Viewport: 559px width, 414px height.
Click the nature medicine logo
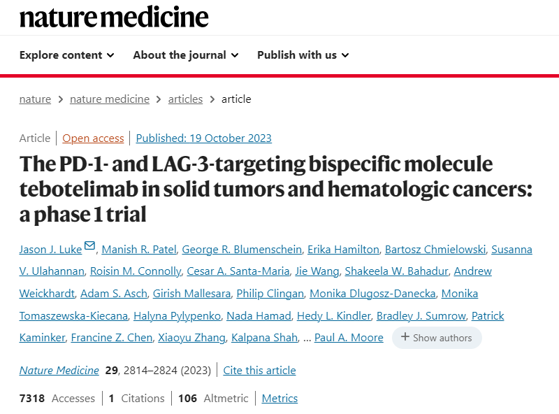coord(114,17)
